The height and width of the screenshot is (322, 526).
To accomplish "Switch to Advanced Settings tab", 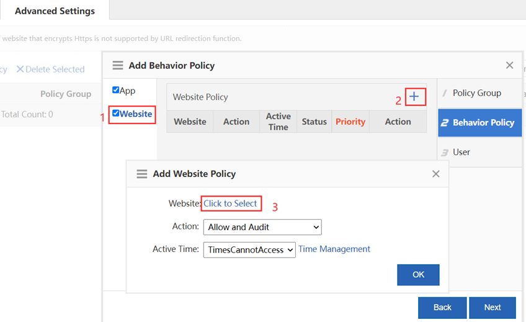I will point(55,11).
